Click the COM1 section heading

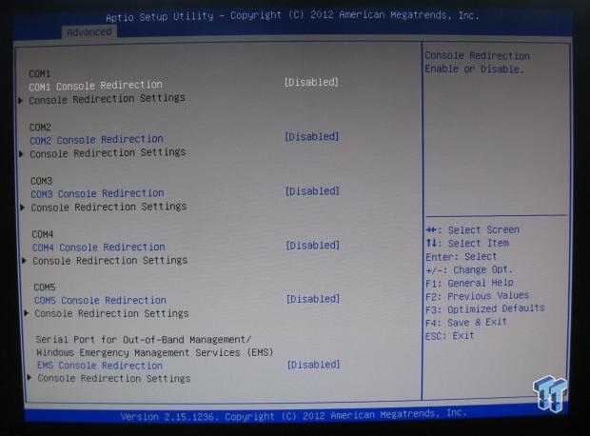click(40, 73)
